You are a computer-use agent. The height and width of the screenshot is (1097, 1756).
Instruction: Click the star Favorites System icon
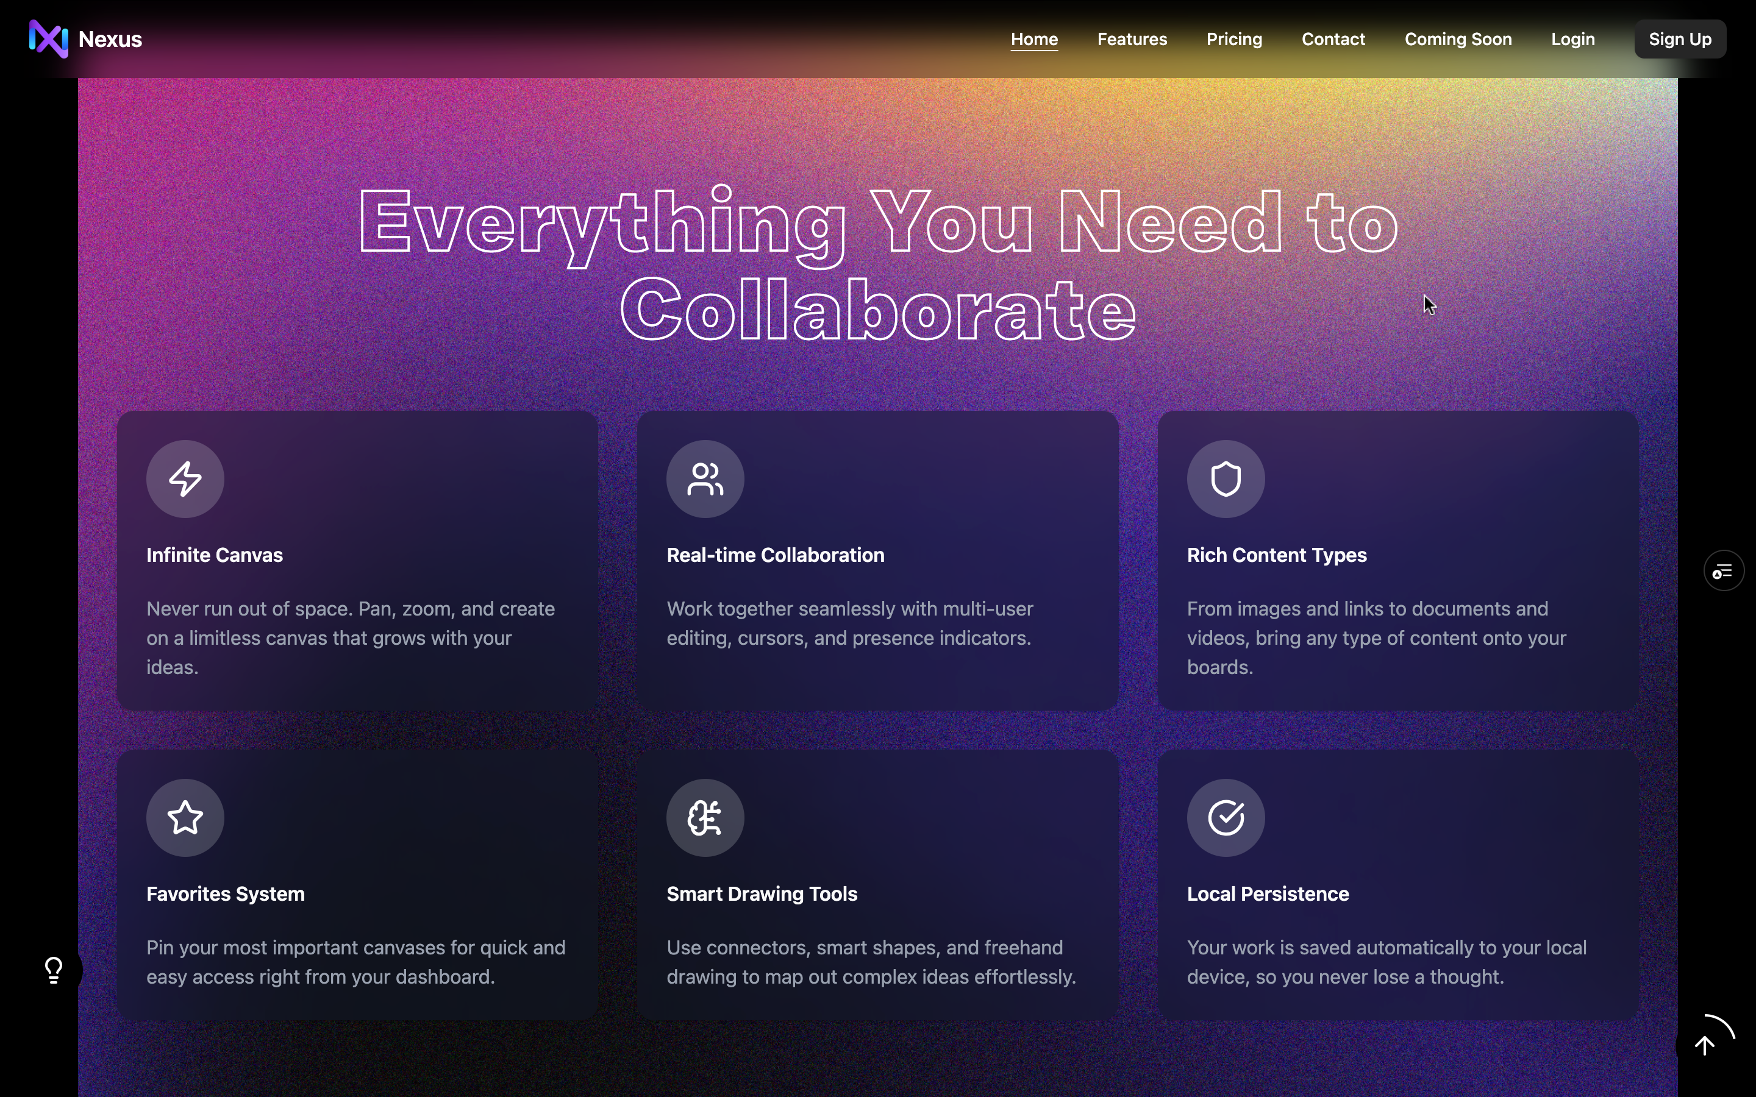[185, 818]
